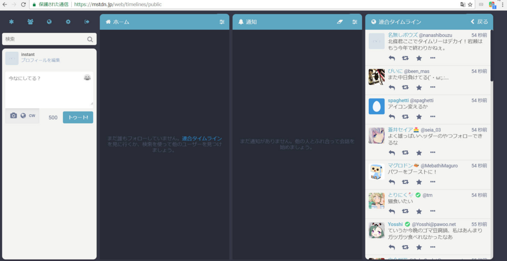The height and width of the screenshot is (261, 507).
Task: Click the search magnifier icon
Action: click(x=90, y=39)
